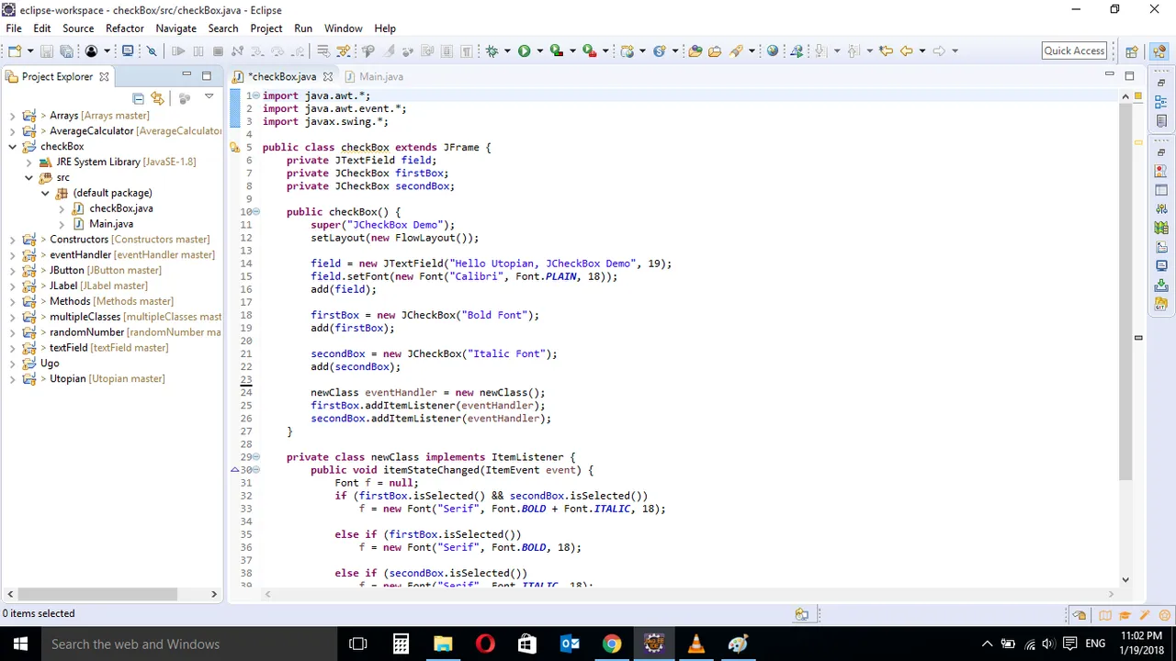Viewport: 1176px width, 661px height.
Task: Click the Coverage run icon
Action: pyautogui.click(x=556, y=51)
